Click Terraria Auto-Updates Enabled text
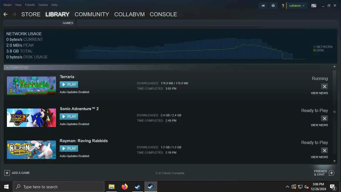The image size is (341, 192). pos(74,92)
